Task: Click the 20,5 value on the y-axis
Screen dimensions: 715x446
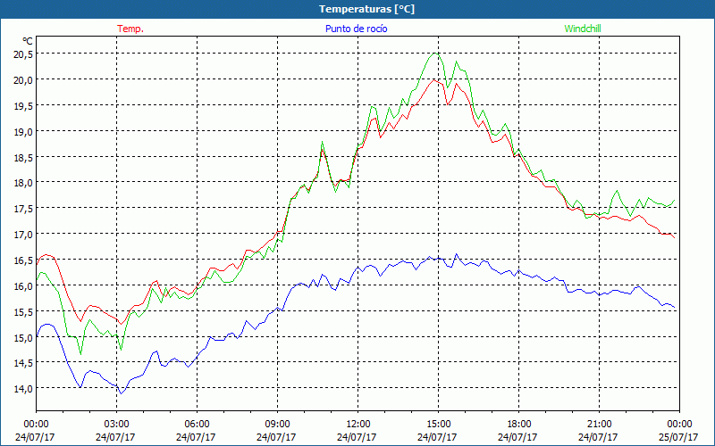Action: (23, 54)
